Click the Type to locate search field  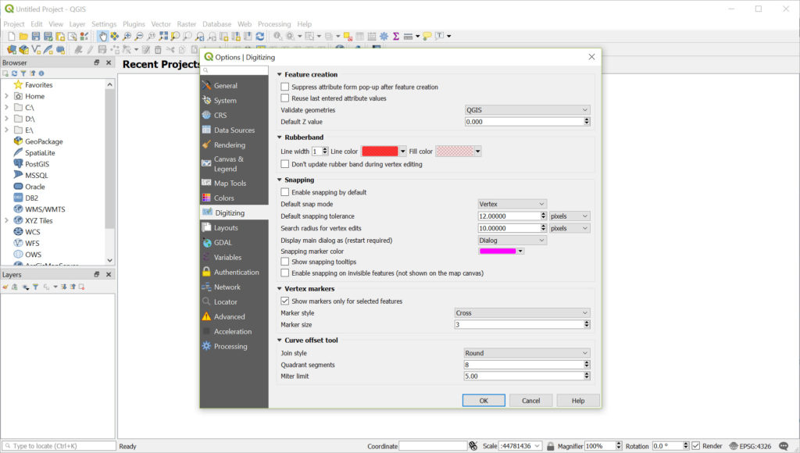click(x=59, y=447)
